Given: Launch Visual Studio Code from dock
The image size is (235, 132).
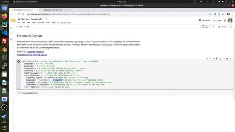Looking at the screenshot, I should pos(4,33).
